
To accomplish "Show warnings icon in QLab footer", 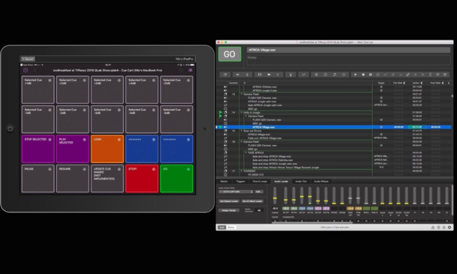I will pyautogui.click(x=433, y=228).
